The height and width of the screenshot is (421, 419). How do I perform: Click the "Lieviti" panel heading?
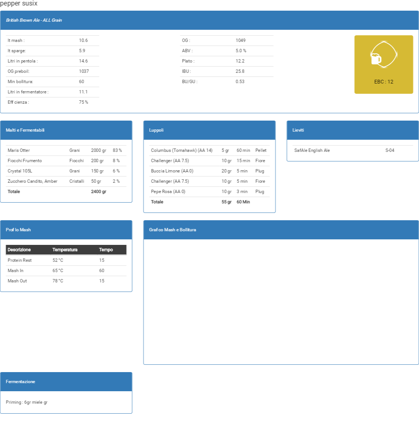[x=298, y=130]
